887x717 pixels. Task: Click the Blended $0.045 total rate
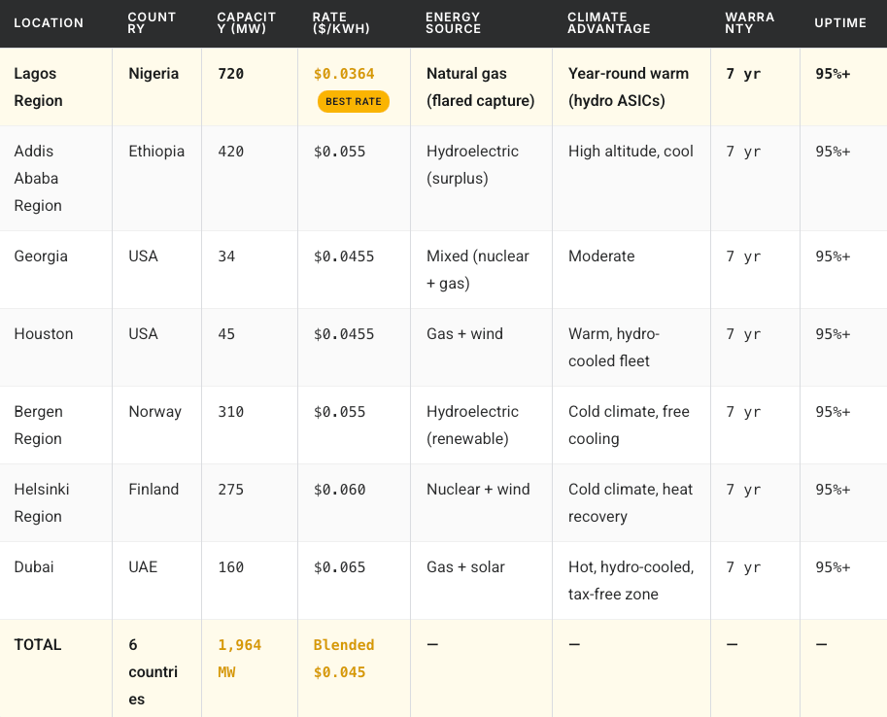[x=344, y=658]
